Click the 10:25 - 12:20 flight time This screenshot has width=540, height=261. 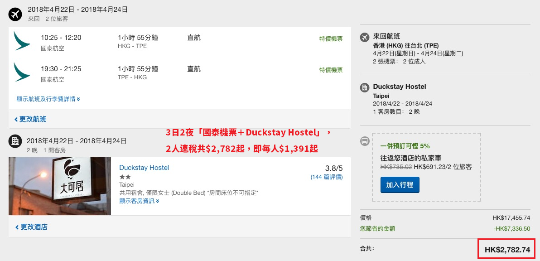tap(61, 38)
